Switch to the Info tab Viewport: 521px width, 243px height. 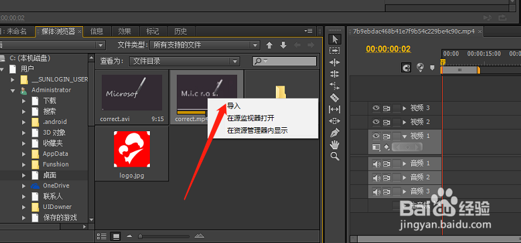(x=97, y=31)
